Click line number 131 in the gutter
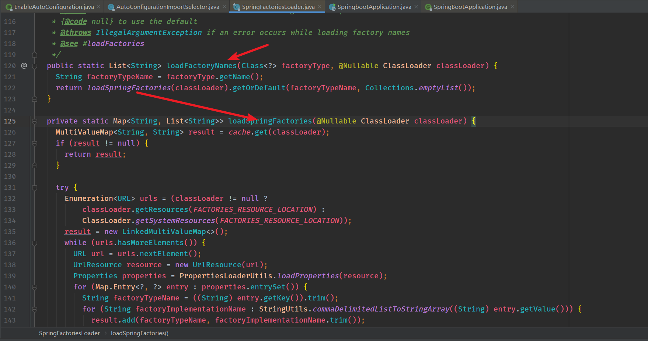Viewport: 648px width, 341px height. click(x=10, y=188)
